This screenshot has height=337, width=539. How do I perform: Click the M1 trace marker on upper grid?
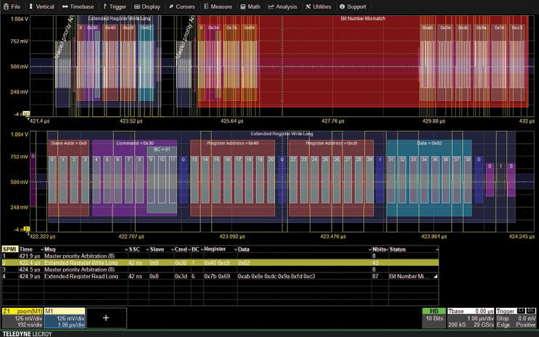coord(26,113)
